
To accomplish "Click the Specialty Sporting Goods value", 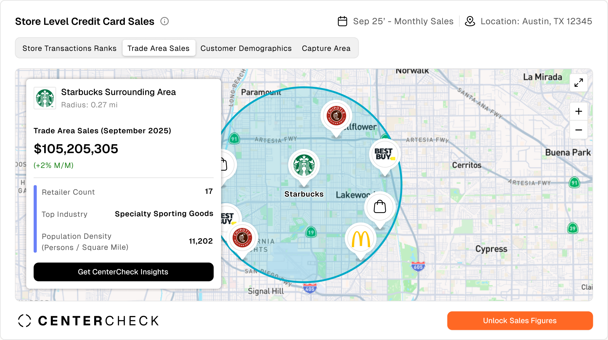I will pos(164,214).
